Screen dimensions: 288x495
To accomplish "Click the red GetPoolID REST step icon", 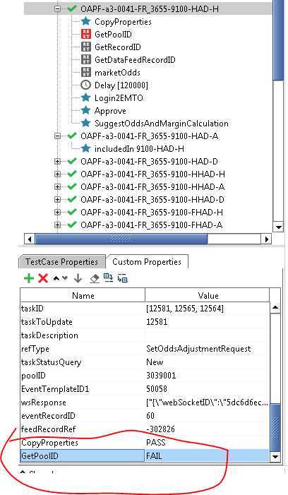I will (86, 34).
